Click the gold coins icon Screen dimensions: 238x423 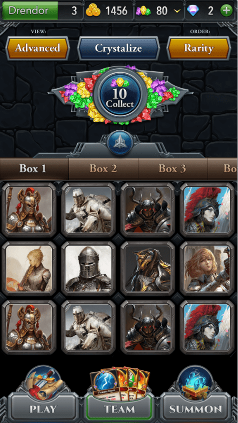point(93,11)
